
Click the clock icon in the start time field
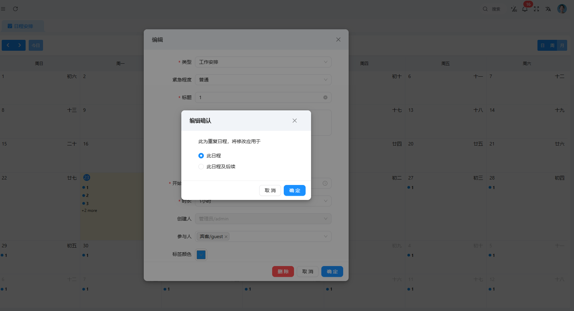[325, 183]
